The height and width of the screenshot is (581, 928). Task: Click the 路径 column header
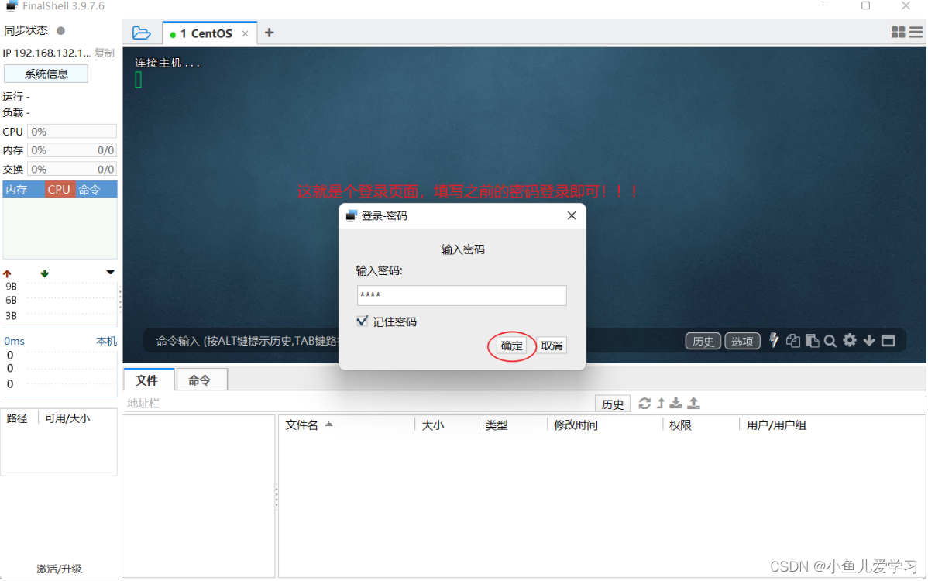coord(16,418)
